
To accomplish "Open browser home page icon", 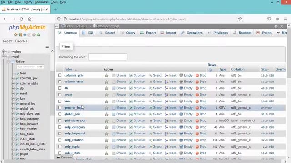I will pos(30,19).
